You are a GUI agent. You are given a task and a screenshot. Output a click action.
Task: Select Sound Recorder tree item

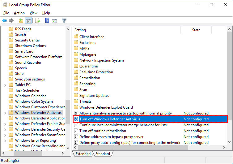(x=28, y=63)
